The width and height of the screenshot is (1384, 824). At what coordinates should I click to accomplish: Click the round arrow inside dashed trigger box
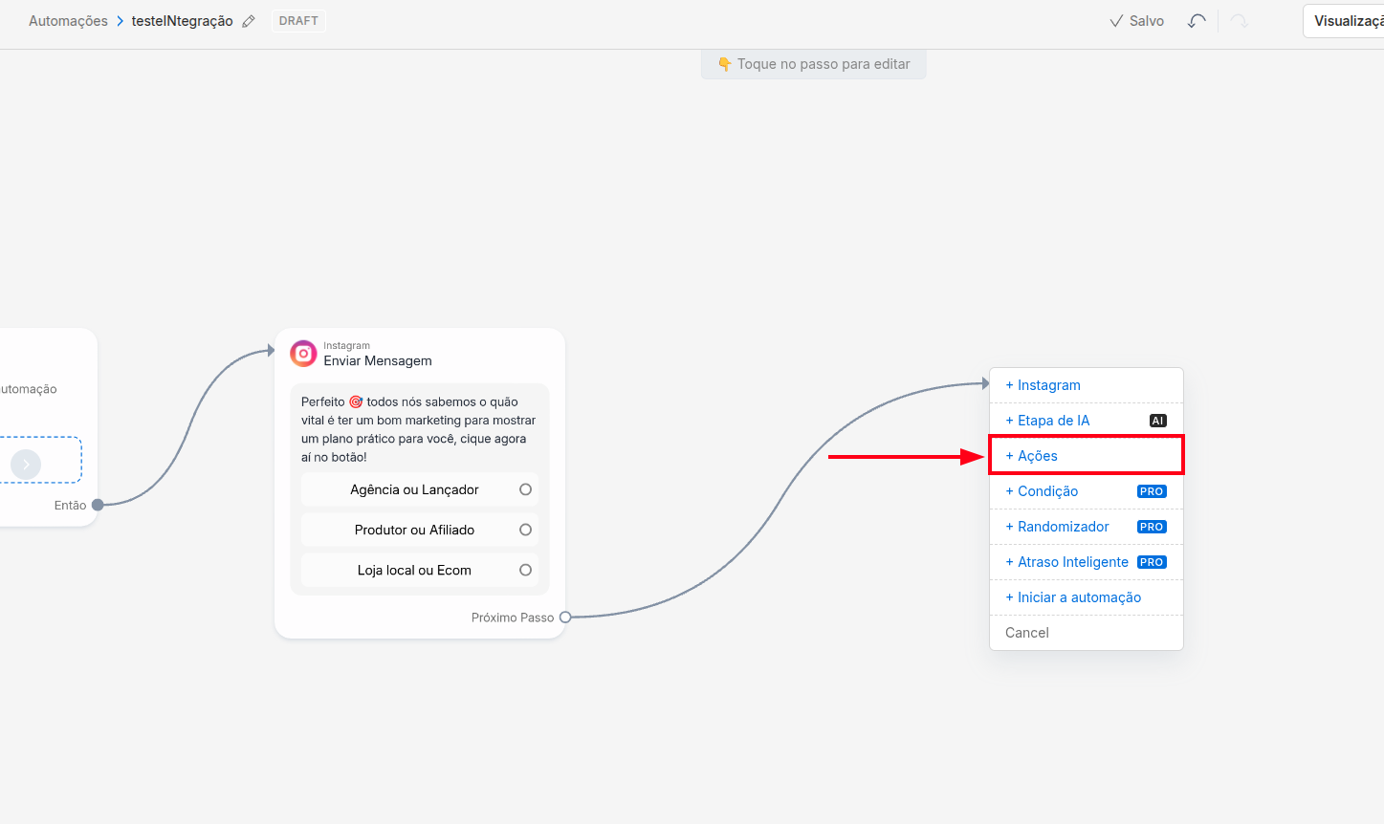point(26,465)
